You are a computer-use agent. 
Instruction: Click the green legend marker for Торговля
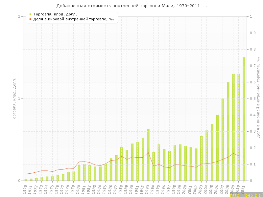coord(30,14)
